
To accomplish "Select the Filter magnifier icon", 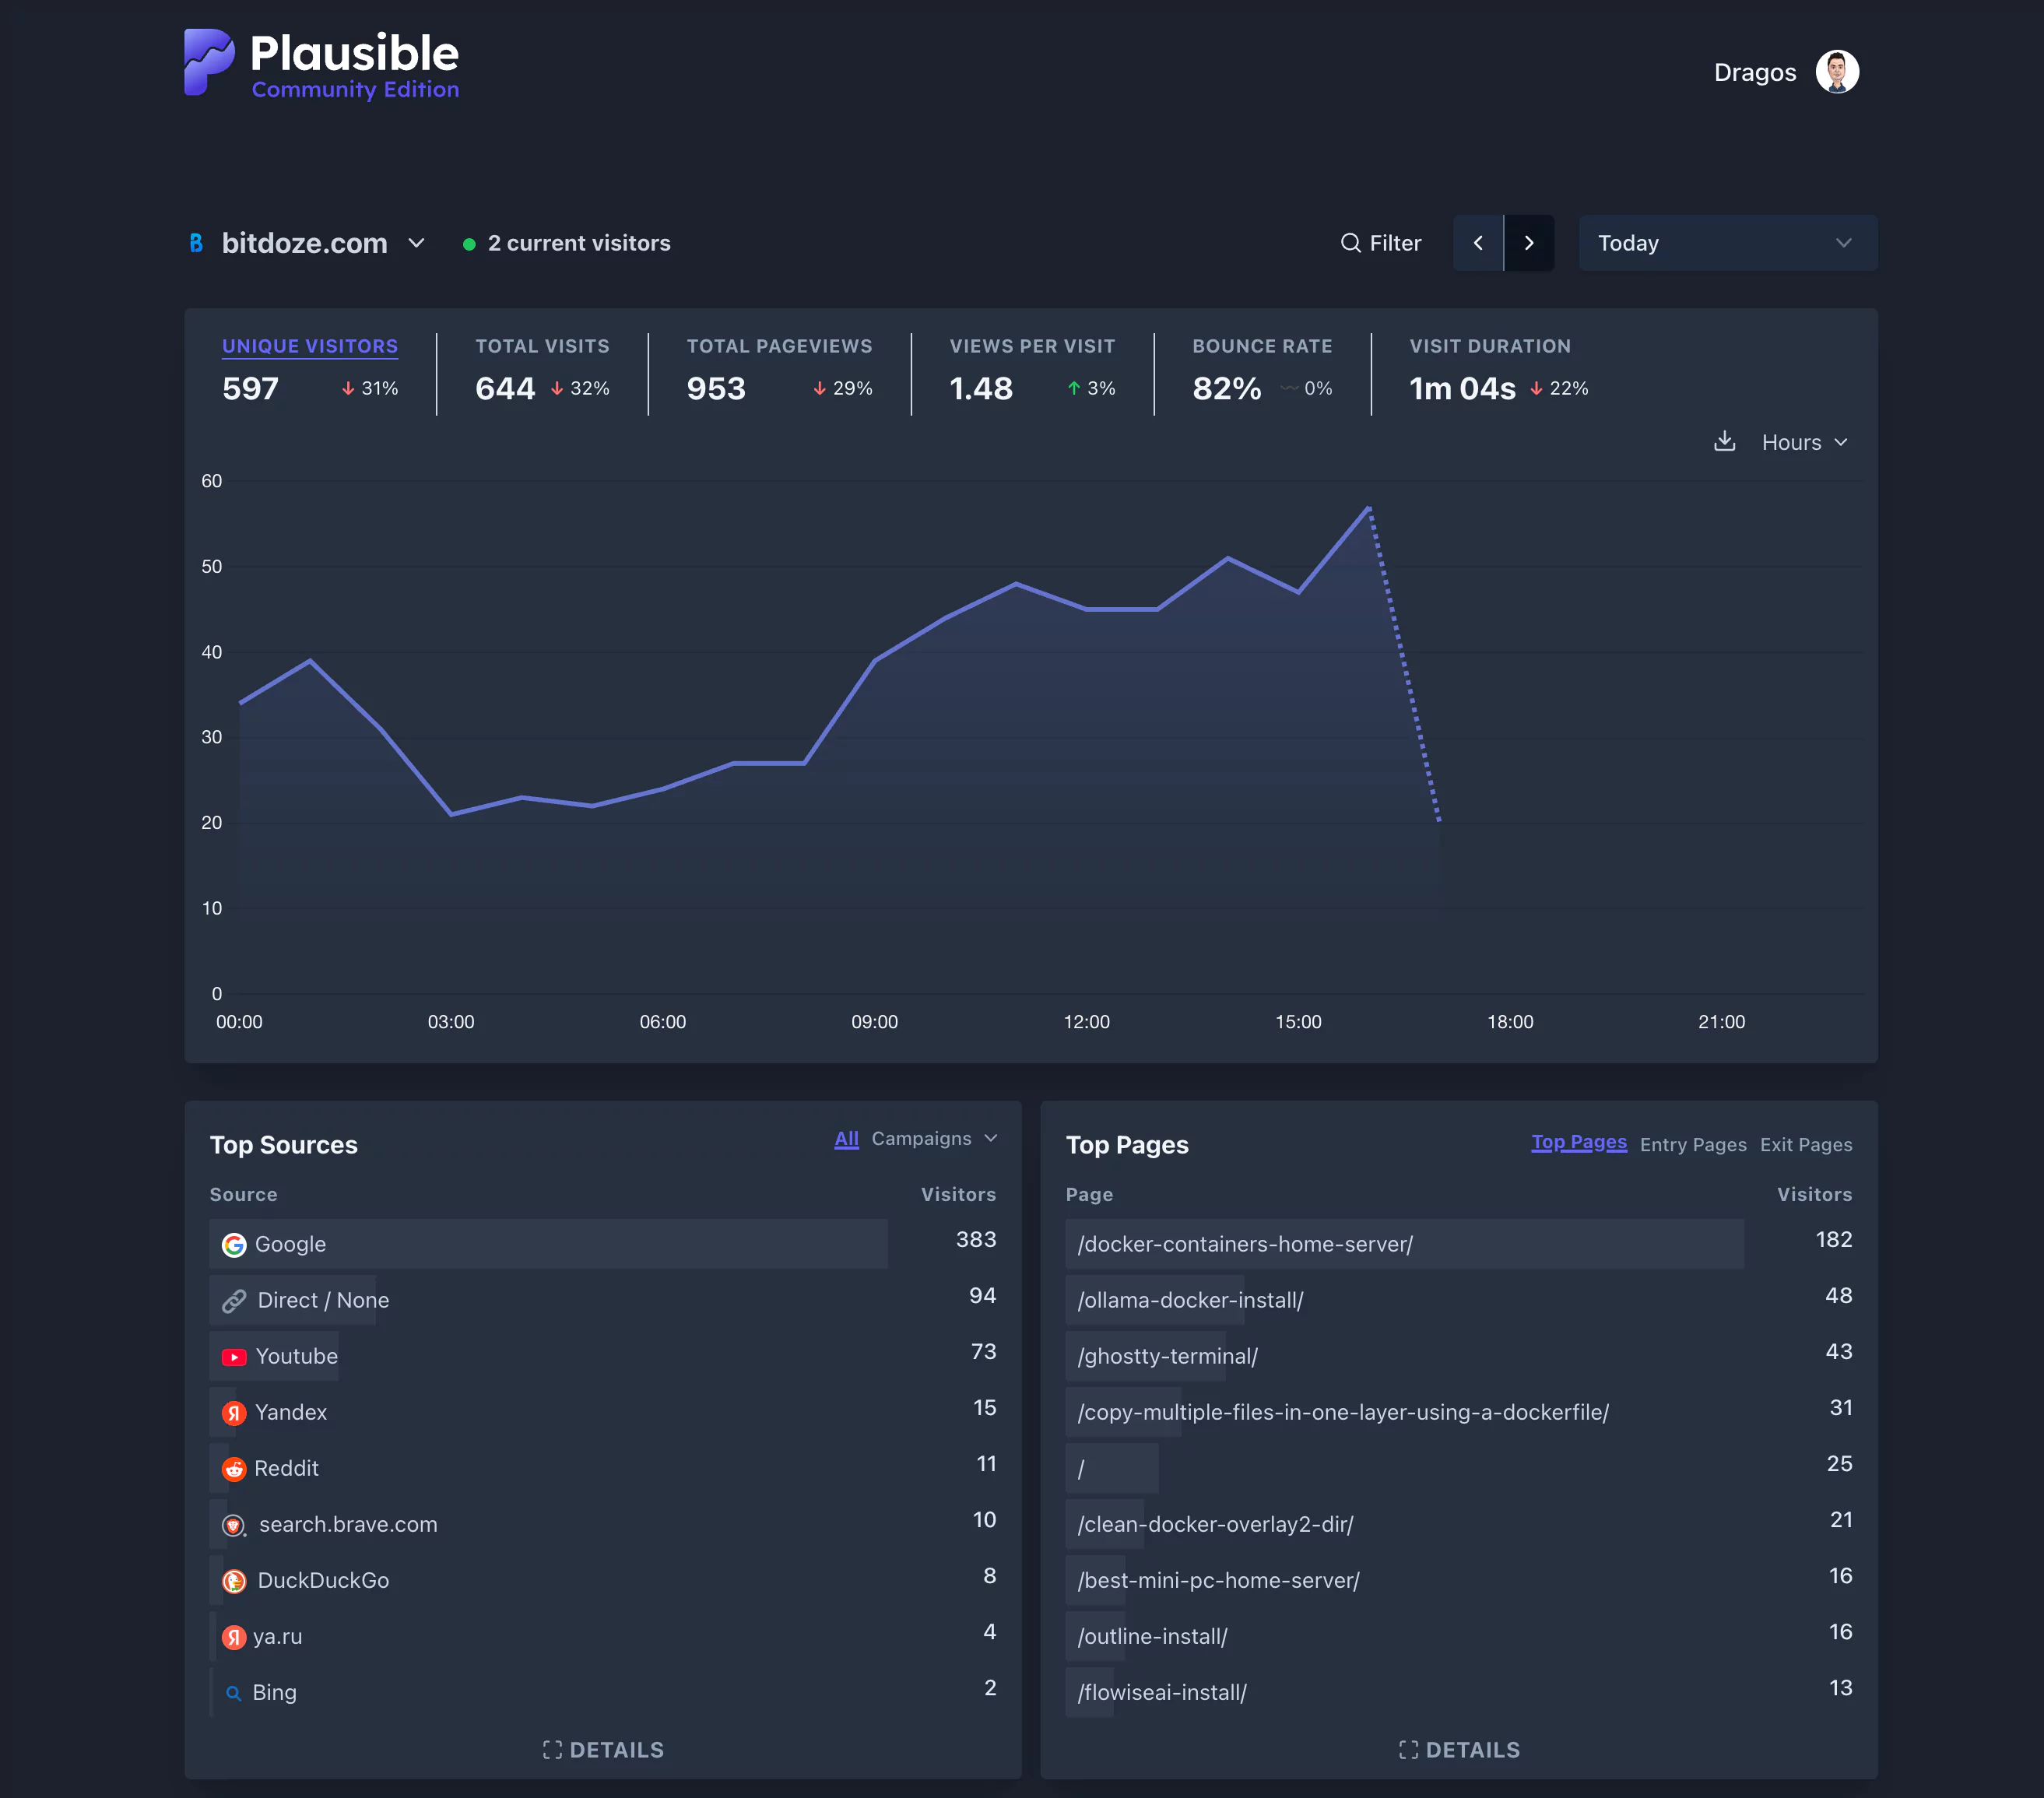I will (x=1351, y=243).
